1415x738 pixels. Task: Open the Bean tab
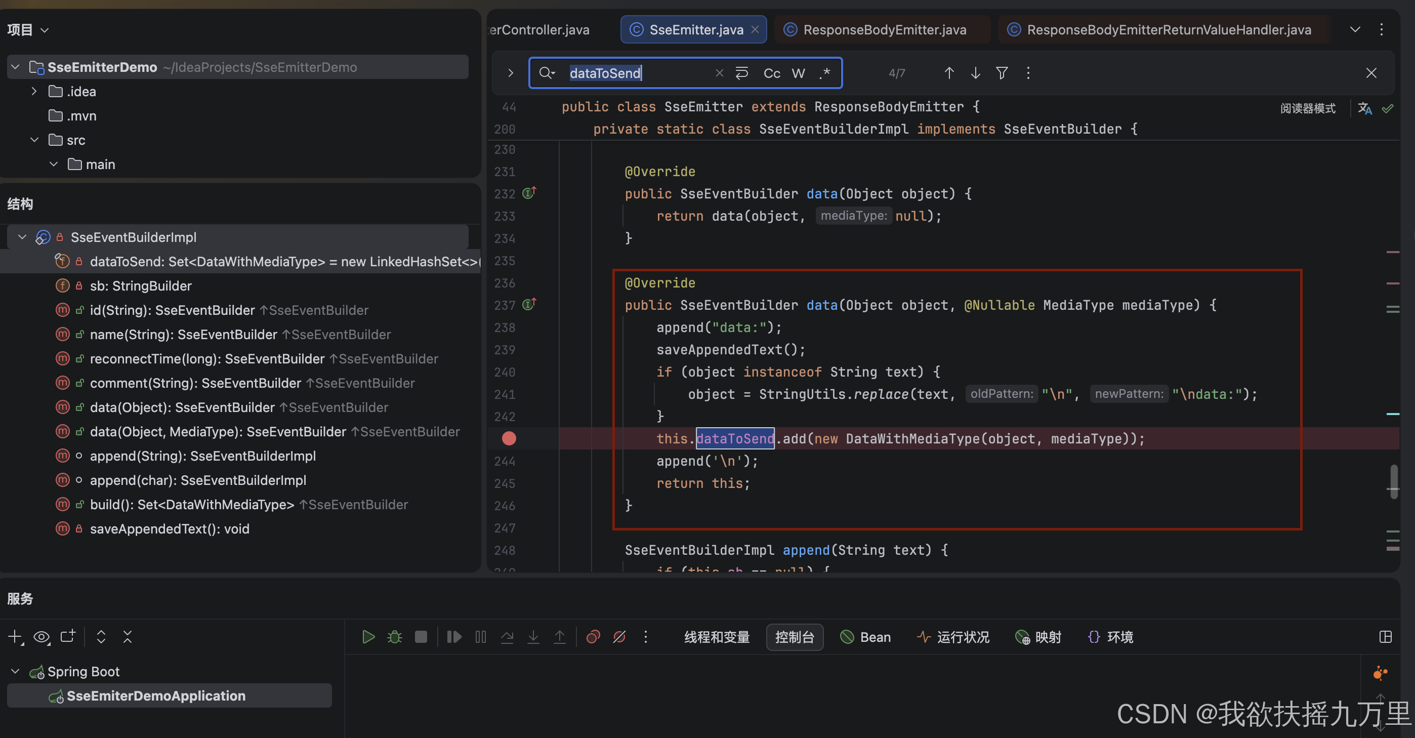point(866,637)
